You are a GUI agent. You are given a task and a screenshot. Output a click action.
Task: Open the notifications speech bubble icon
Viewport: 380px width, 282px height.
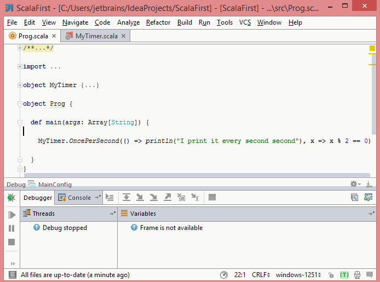pyautogui.click(x=370, y=275)
